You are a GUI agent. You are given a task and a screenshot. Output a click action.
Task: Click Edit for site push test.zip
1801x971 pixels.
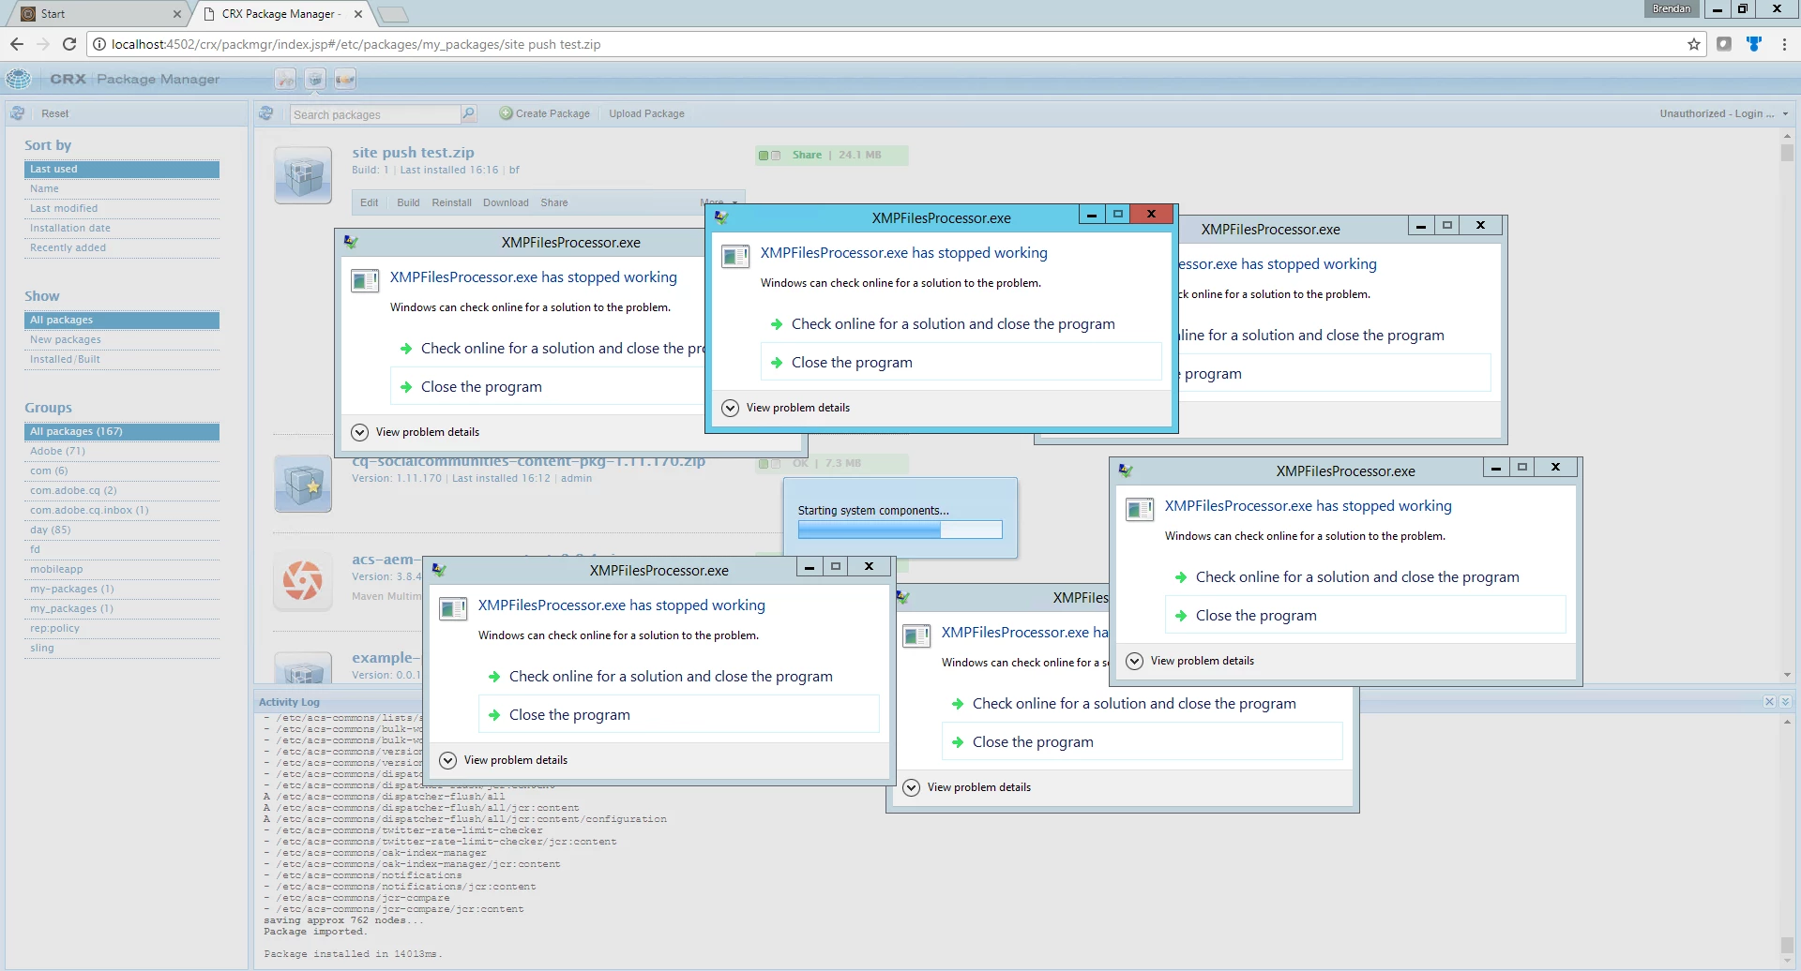370,202
